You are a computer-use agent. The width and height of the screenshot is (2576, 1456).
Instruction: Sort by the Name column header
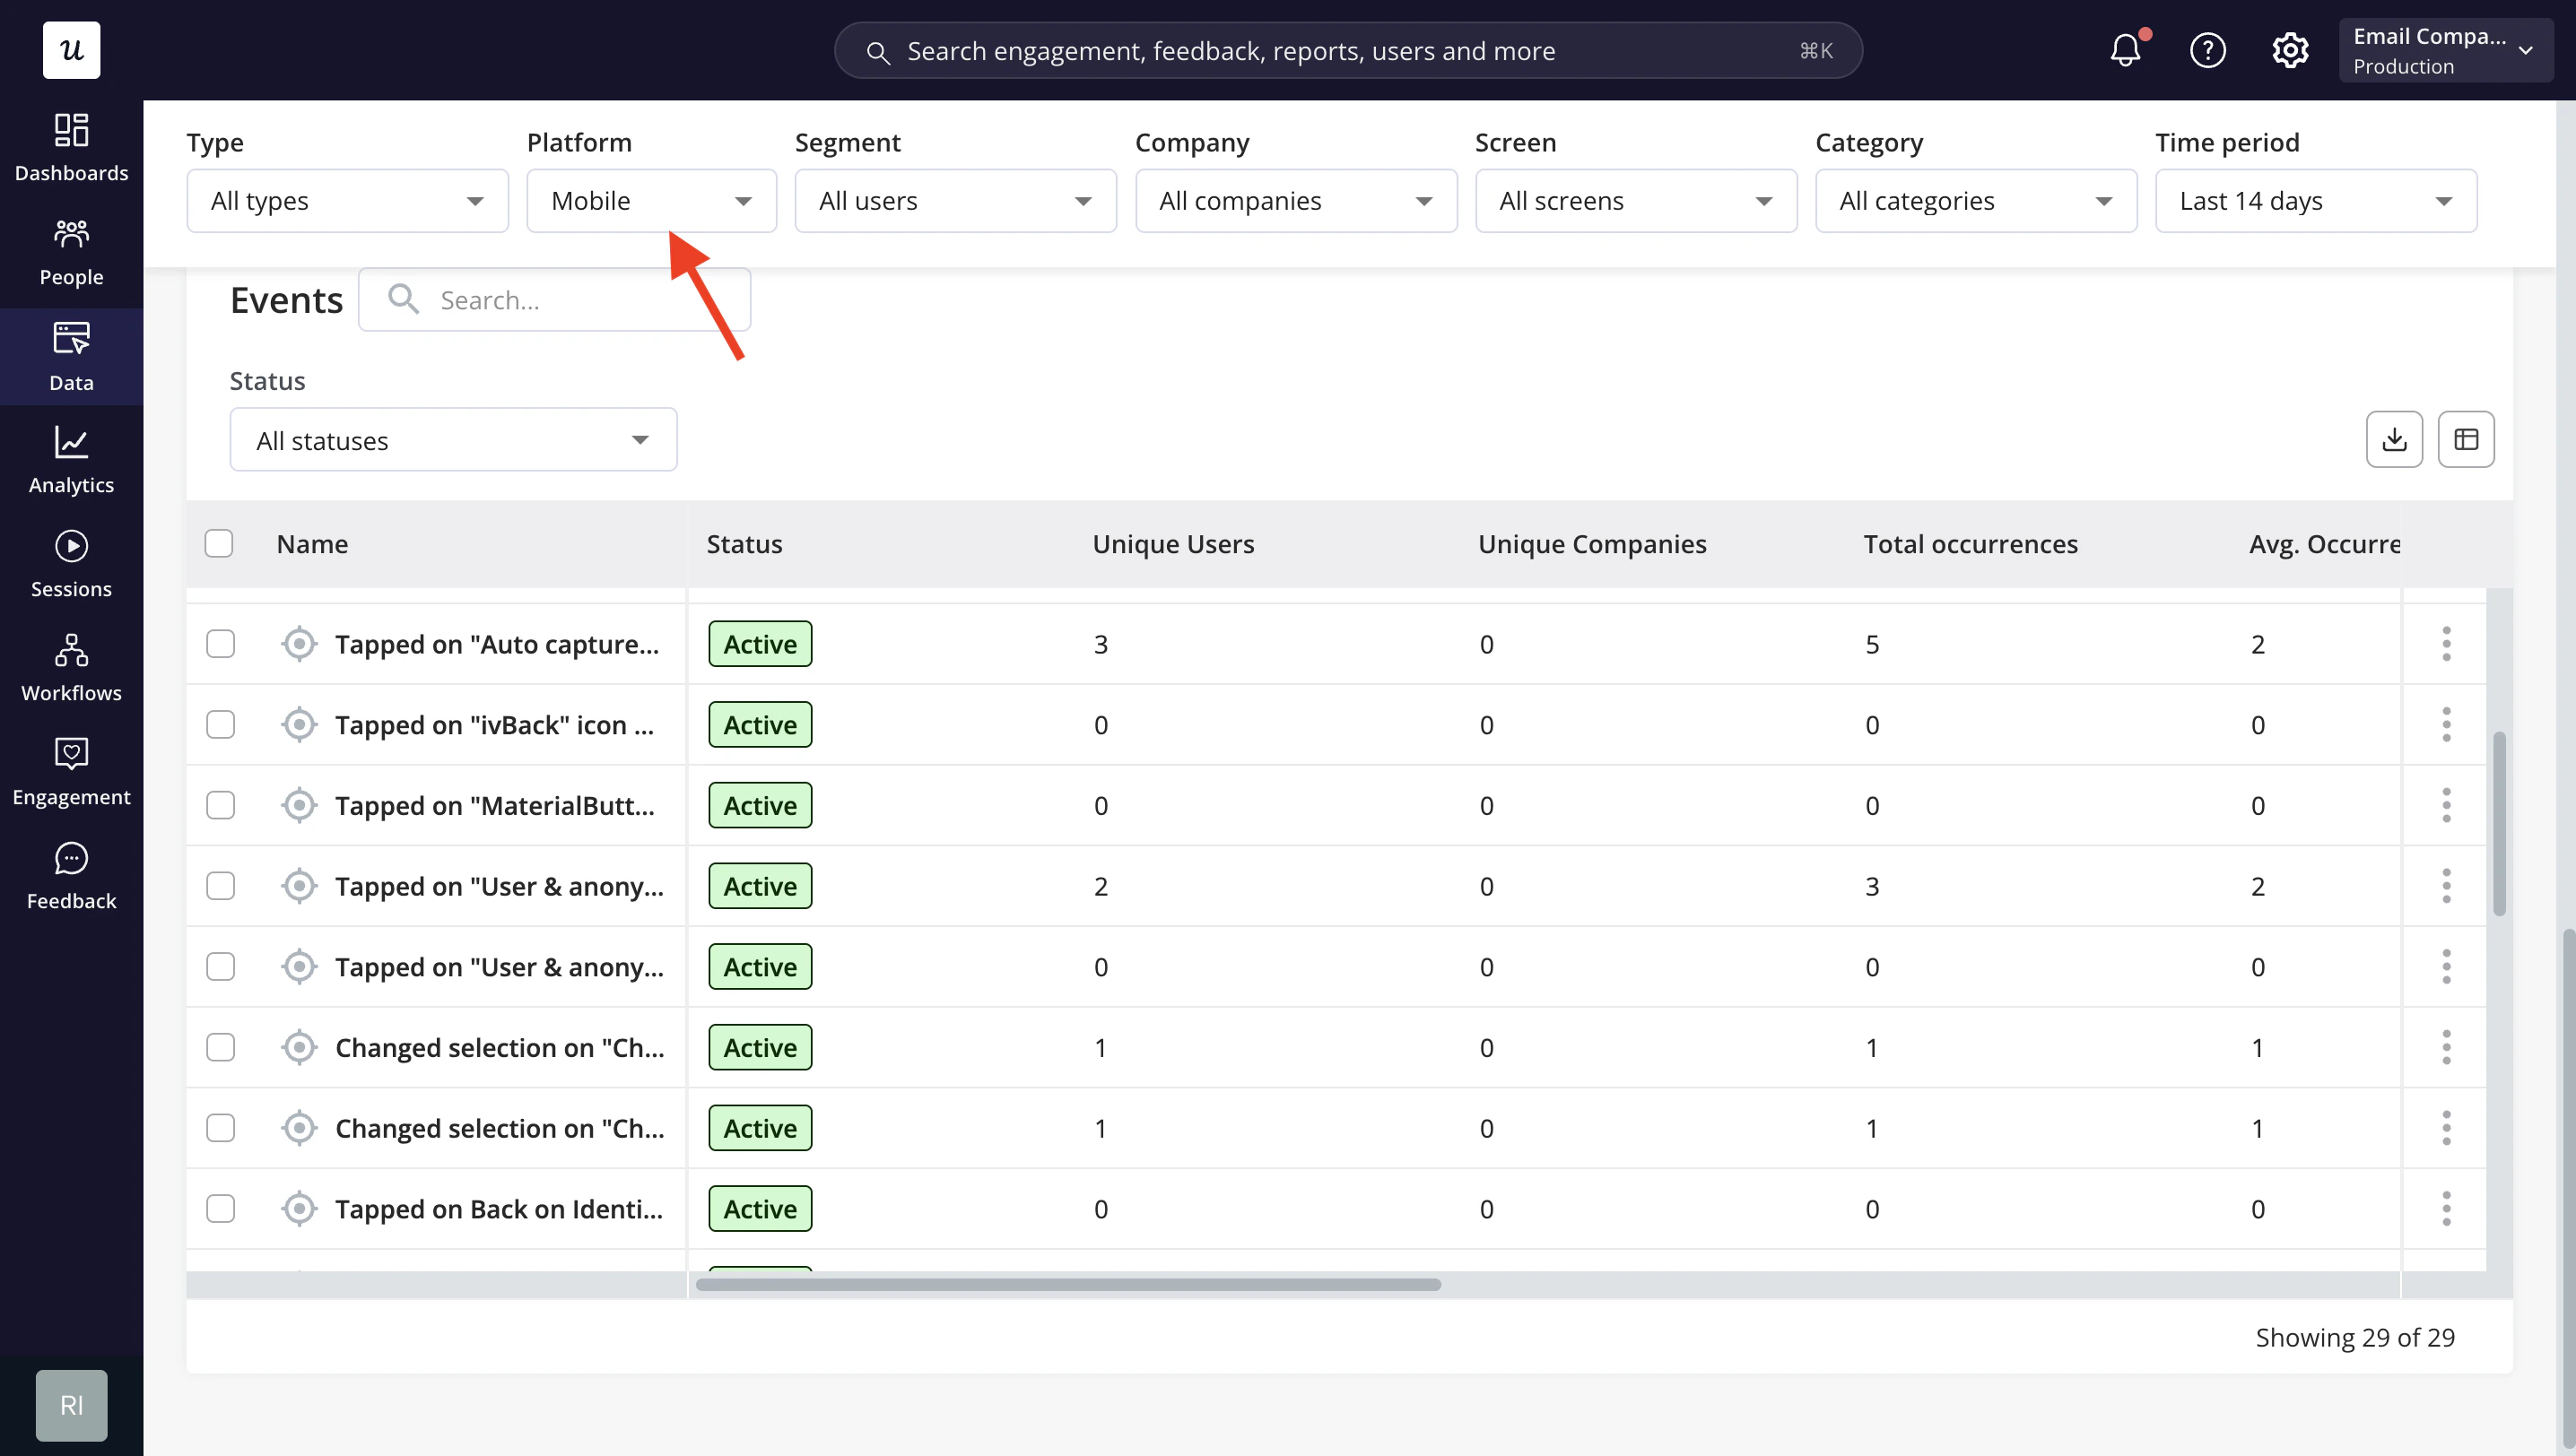312,544
